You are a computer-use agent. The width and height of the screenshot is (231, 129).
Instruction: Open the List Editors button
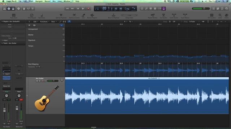pos(213,9)
